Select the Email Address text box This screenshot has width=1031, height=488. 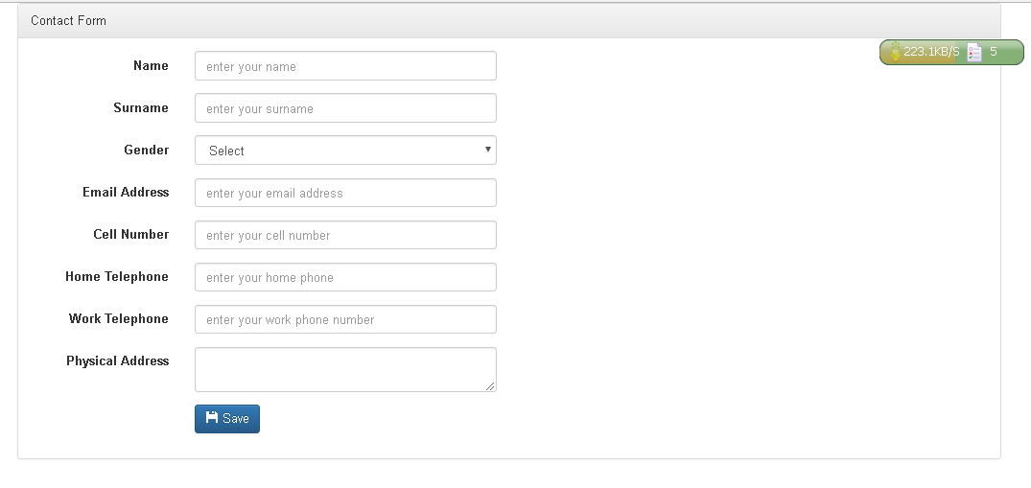[345, 193]
